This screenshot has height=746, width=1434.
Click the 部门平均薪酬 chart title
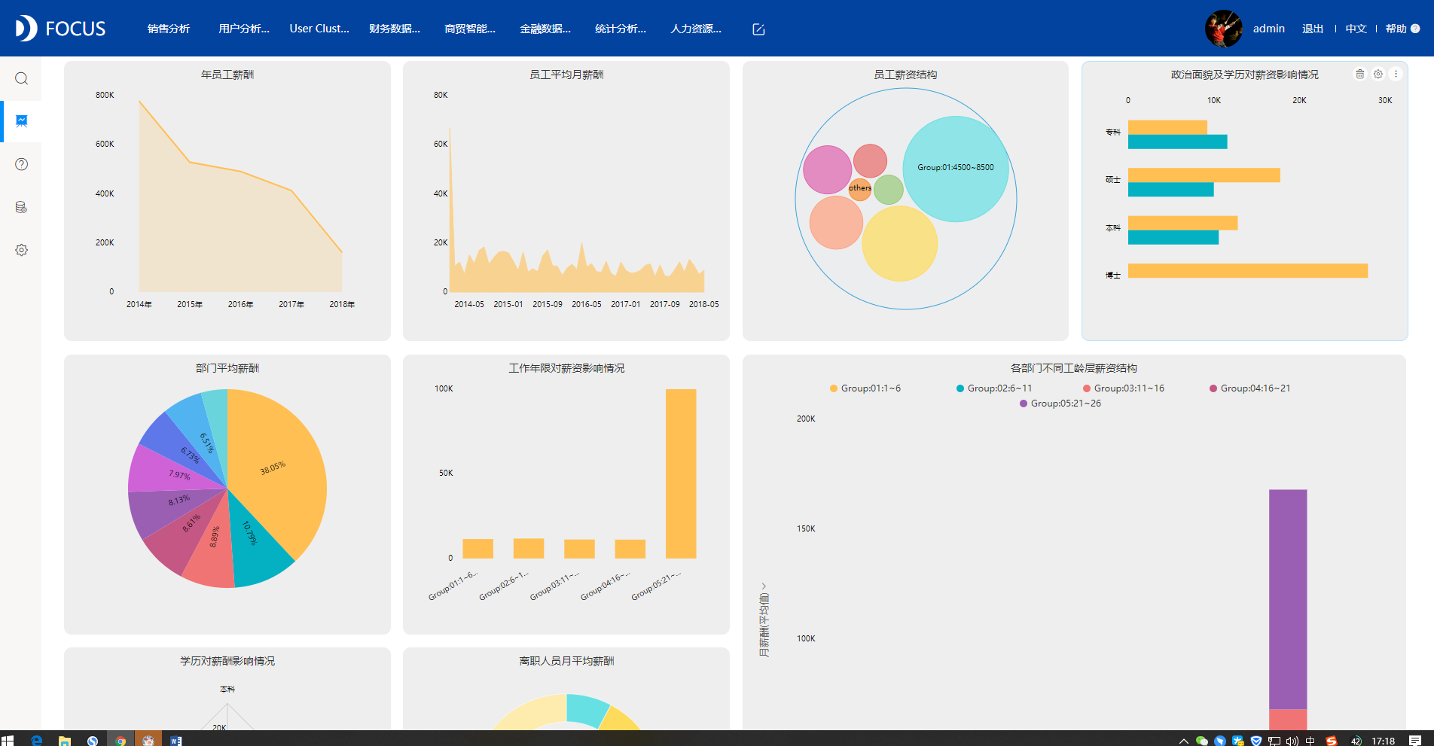[x=227, y=368]
